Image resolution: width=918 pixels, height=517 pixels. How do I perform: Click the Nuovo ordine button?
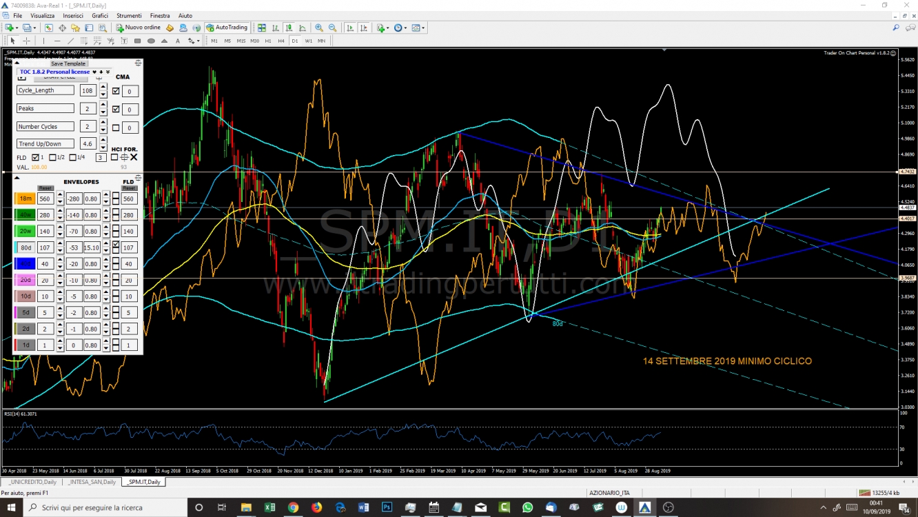point(139,28)
